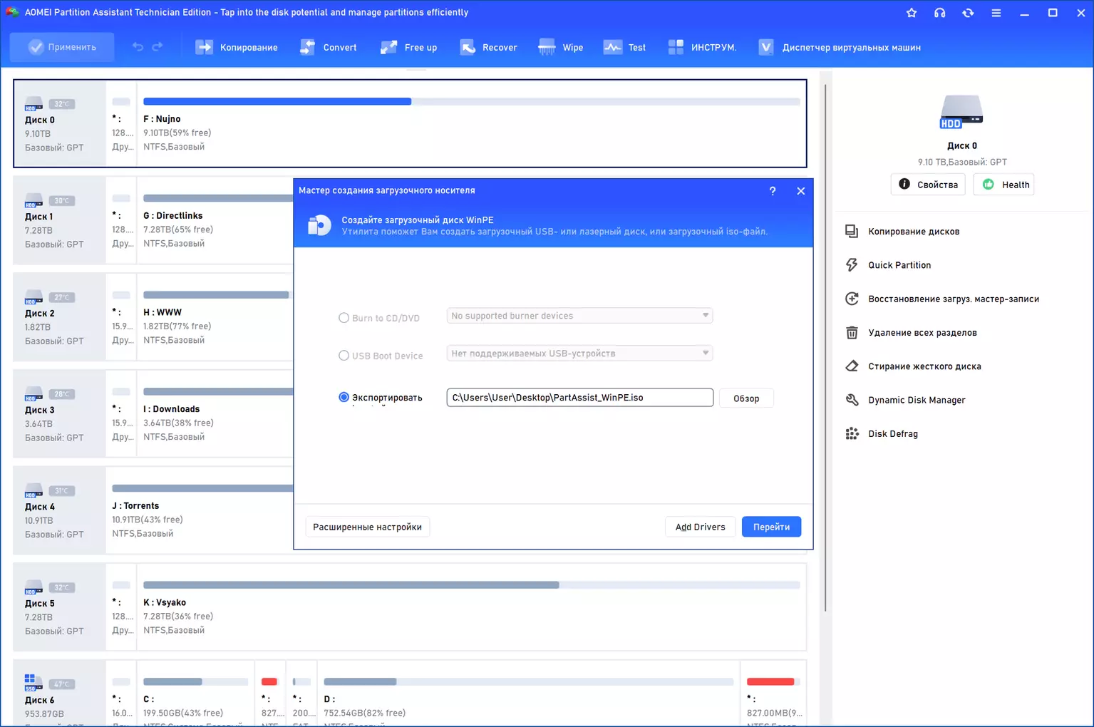Click the Dynamic Disk Manager wrench icon
The width and height of the screenshot is (1094, 727).
(852, 400)
